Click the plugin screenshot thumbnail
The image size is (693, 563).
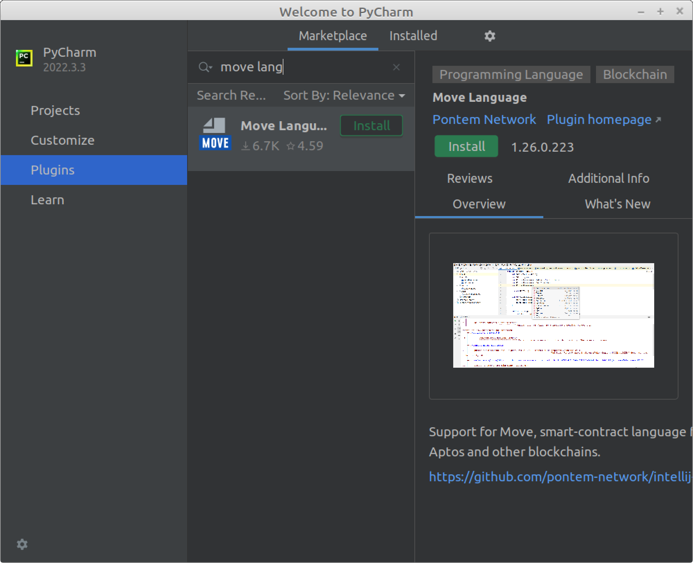(x=553, y=315)
